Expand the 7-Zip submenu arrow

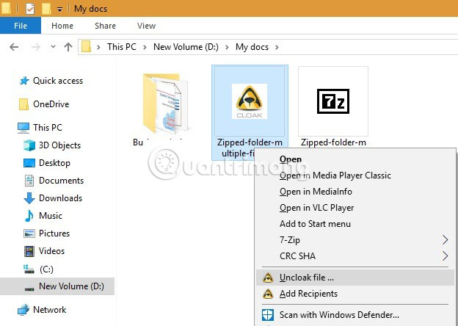(x=445, y=240)
